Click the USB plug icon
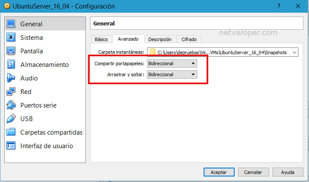309x182 pixels. [x=11, y=119]
